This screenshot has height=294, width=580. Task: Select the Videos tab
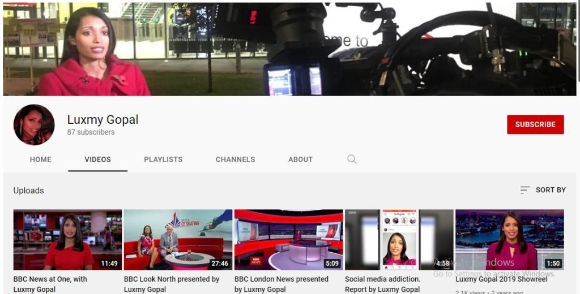(97, 159)
